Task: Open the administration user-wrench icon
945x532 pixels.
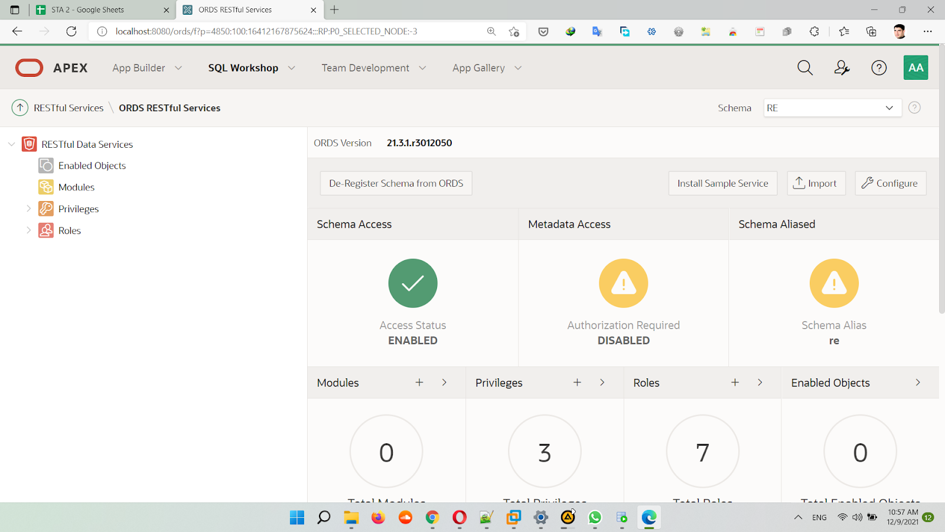Action: 842,68
